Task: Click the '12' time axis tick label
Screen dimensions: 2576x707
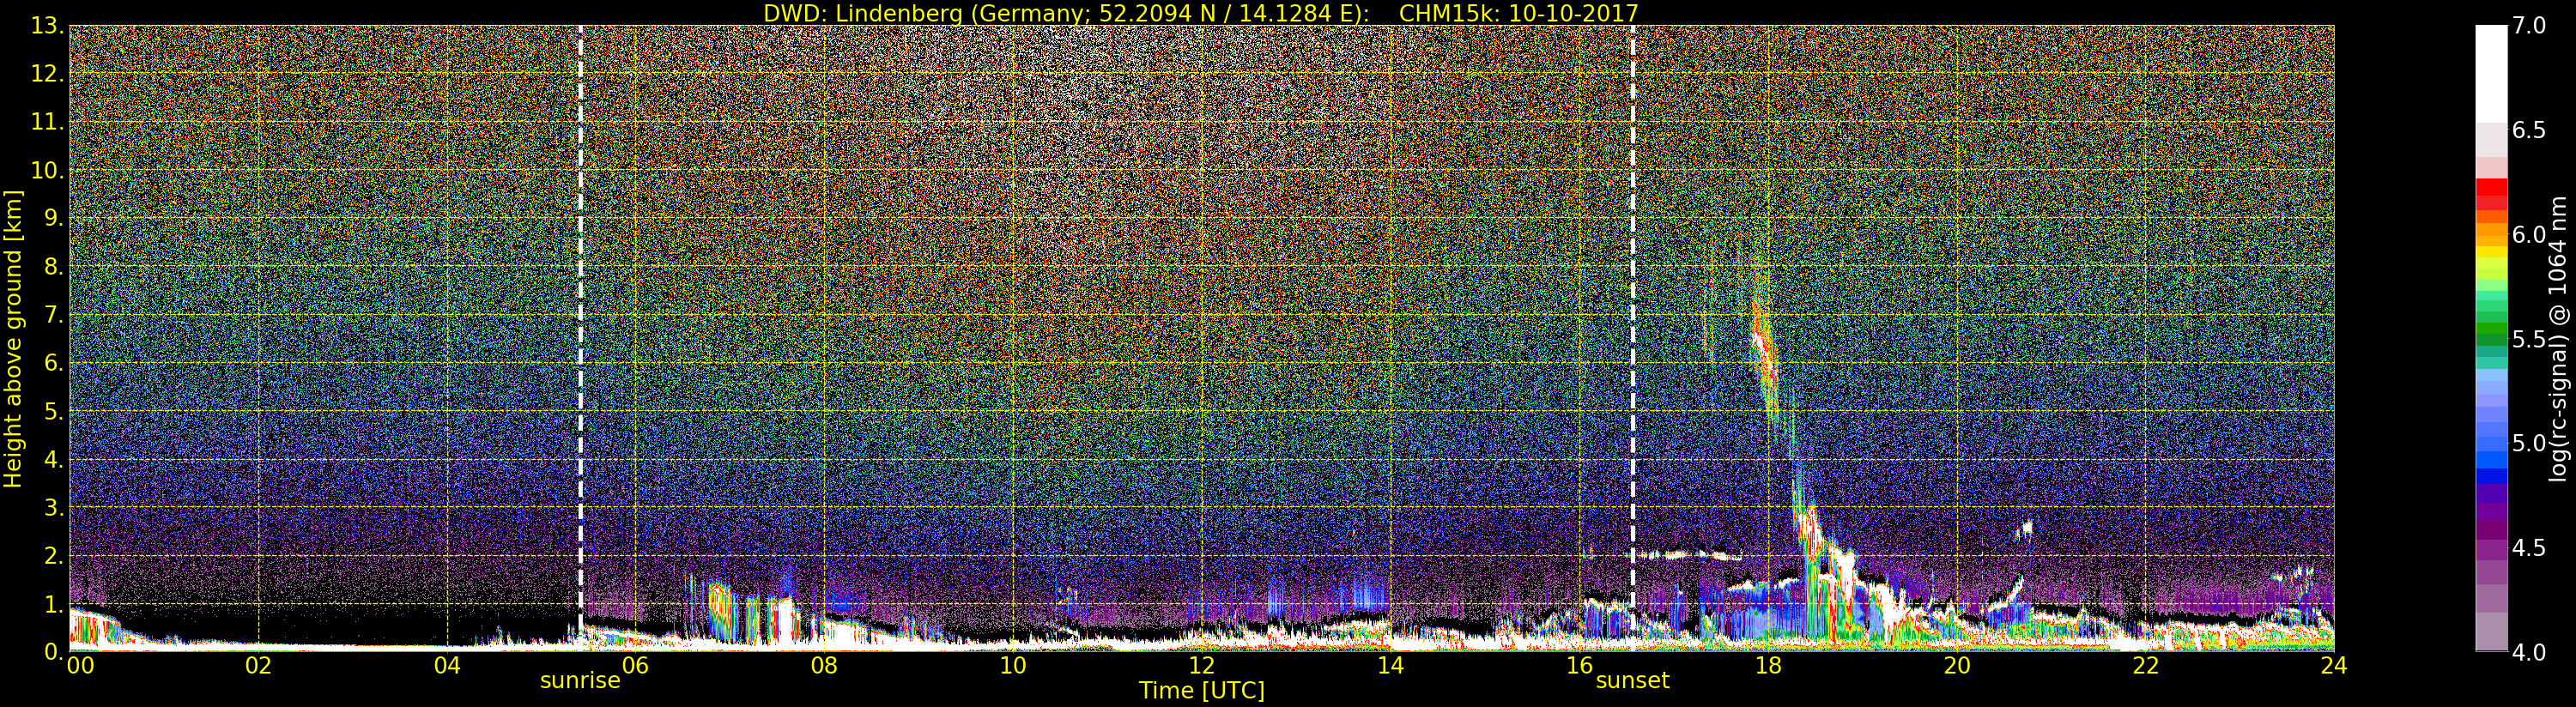Action: point(1202,665)
